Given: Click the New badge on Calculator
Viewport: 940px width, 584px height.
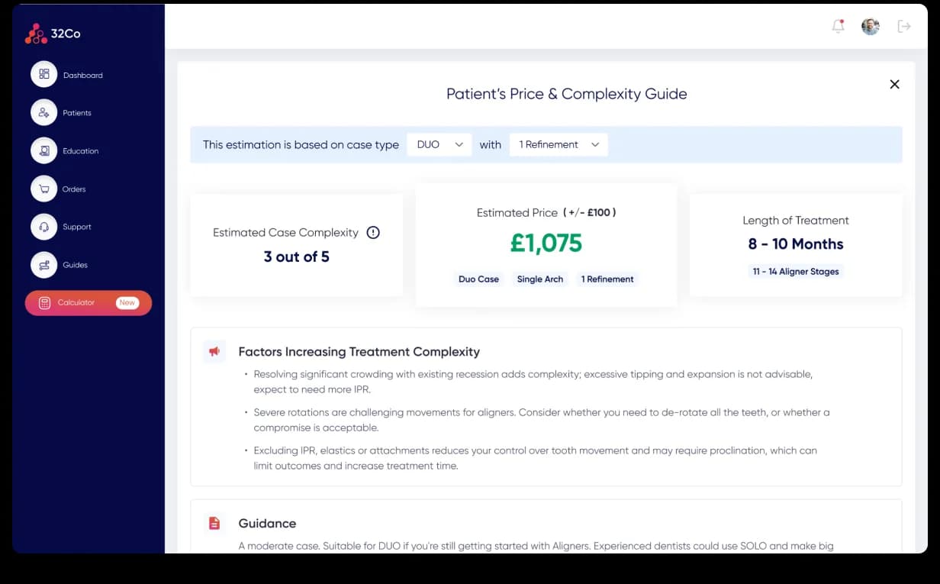Looking at the screenshot, I should click(x=127, y=303).
